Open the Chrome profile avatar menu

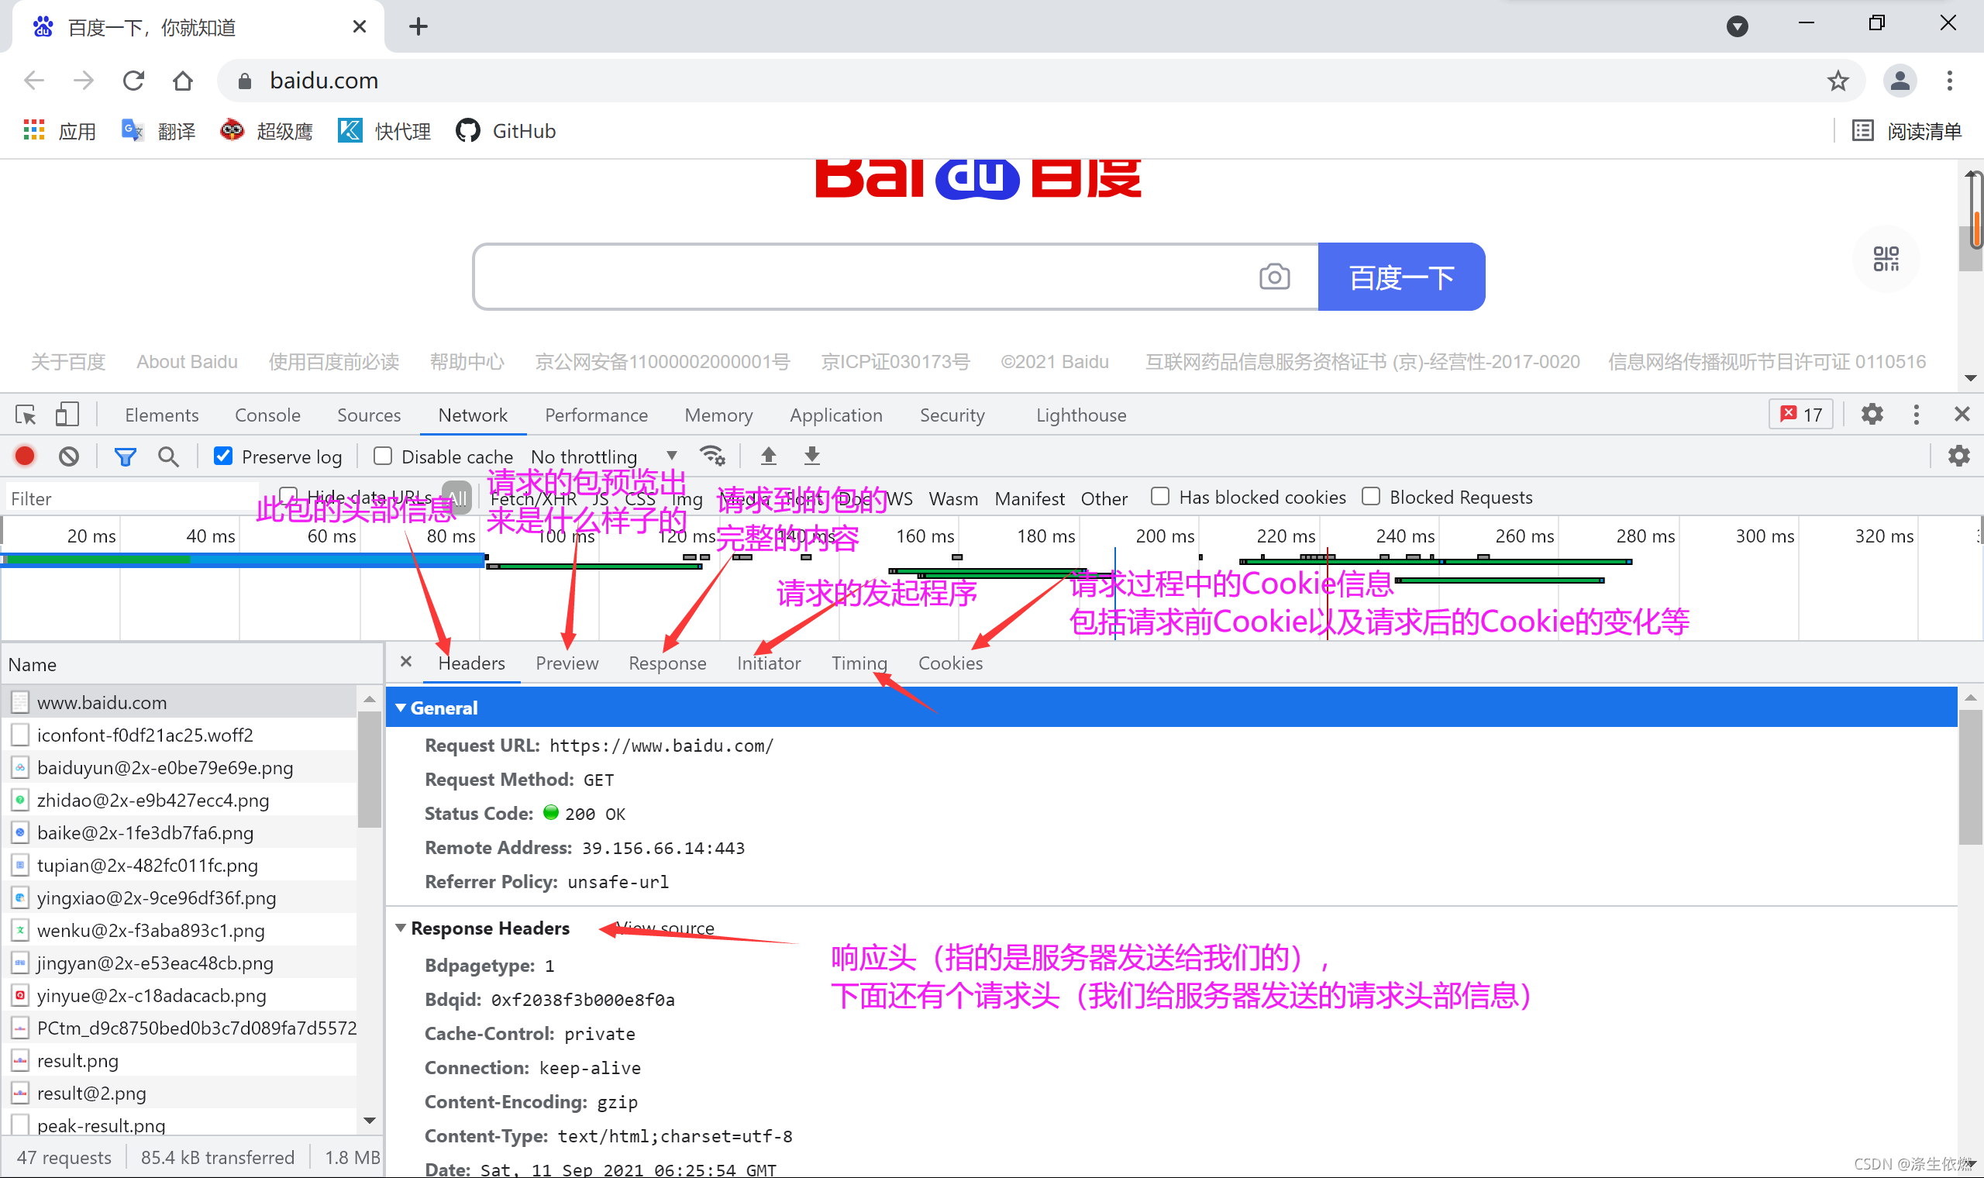click(x=1900, y=80)
